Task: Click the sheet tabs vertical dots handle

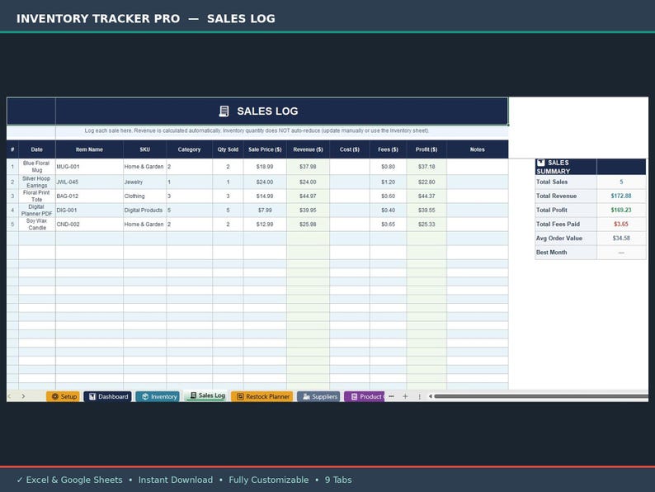Action: point(419,397)
